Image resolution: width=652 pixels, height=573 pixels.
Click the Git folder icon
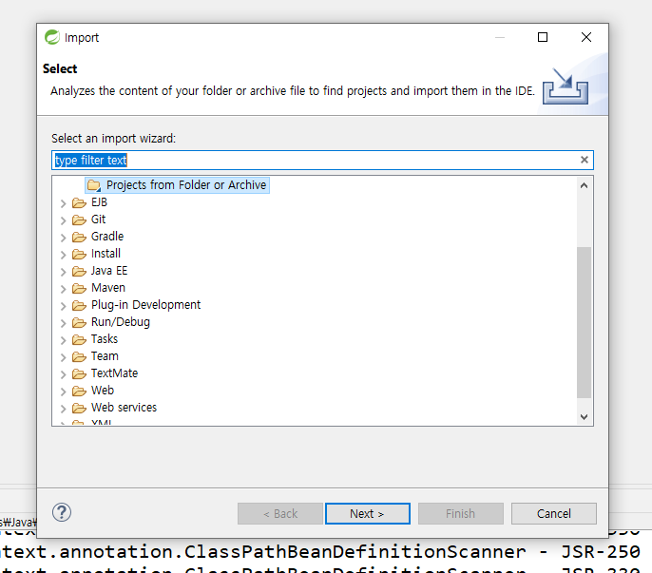click(79, 220)
